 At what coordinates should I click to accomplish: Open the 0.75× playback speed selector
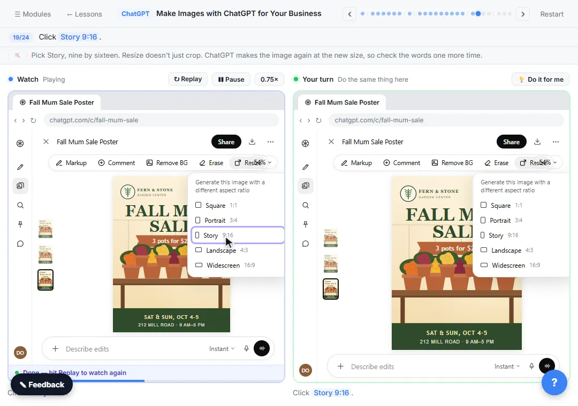269,79
